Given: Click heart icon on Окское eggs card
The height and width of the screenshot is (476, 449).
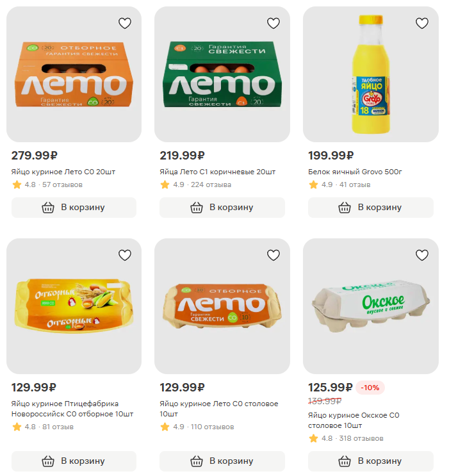Looking at the screenshot, I should pos(421,256).
